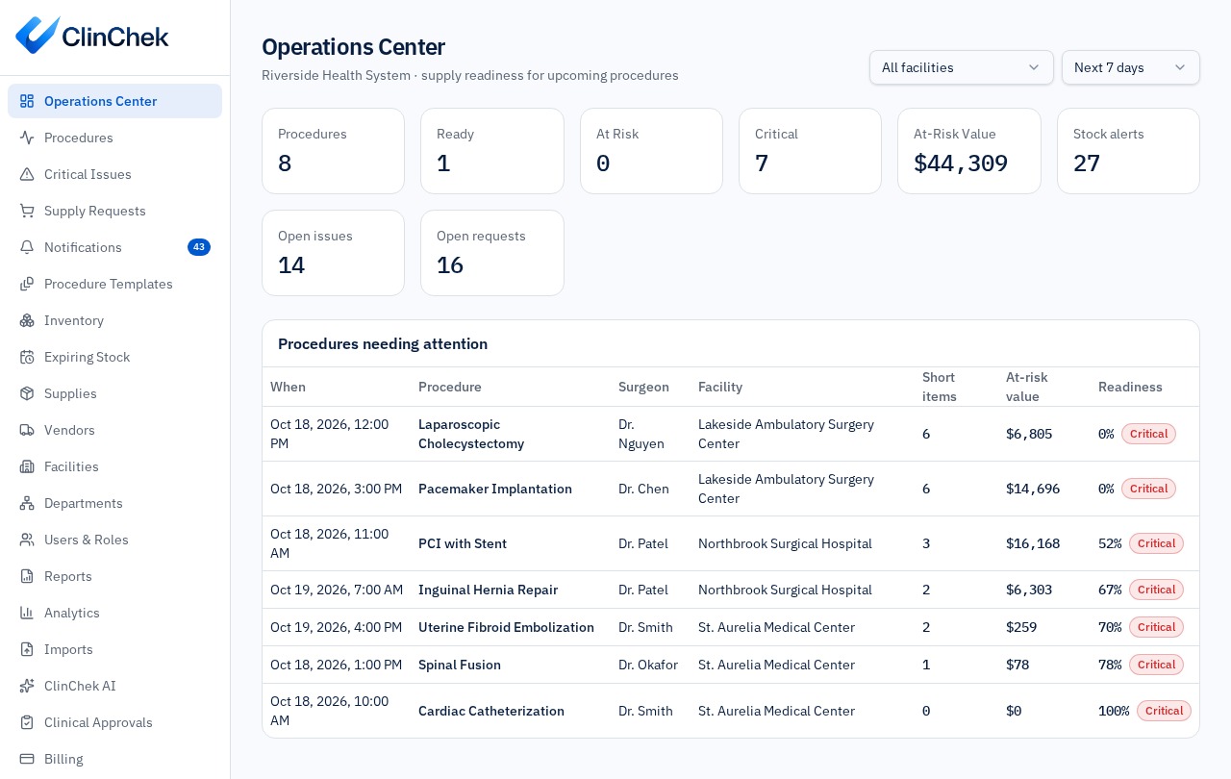Open the Pacemaker Implantation procedure
Image resolution: width=1231 pixels, height=779 pixels.
click(x=495, y=489)
